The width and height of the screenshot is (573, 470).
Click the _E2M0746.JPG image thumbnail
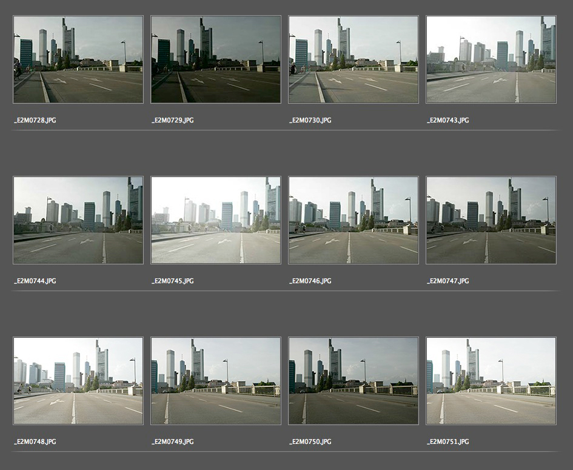[354, 220]
